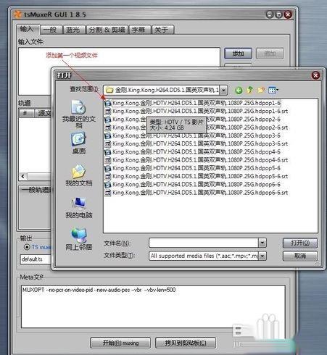Select file name ending hdpop4-6 (video)
The height and width of the screenshot is (355, 327).
point(196,152)
